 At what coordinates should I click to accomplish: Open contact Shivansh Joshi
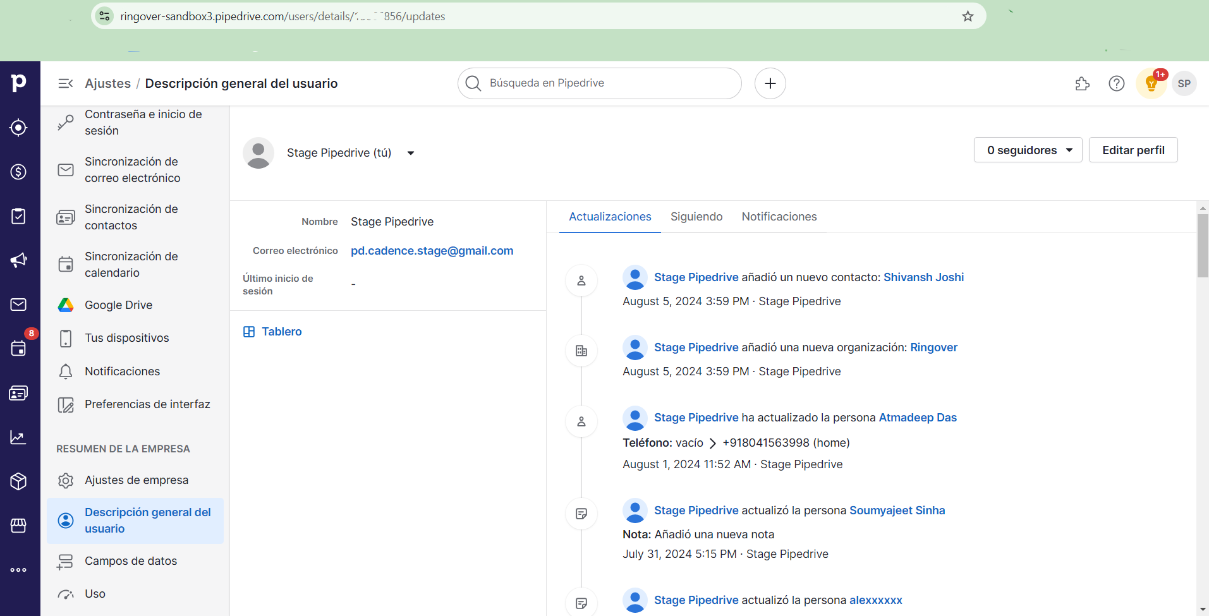[923, 277]
